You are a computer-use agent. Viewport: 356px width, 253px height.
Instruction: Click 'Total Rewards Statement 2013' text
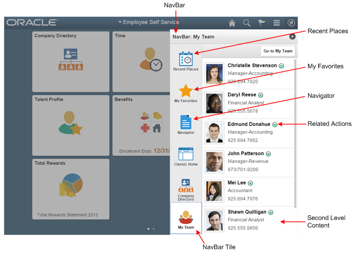click(68, 215)
